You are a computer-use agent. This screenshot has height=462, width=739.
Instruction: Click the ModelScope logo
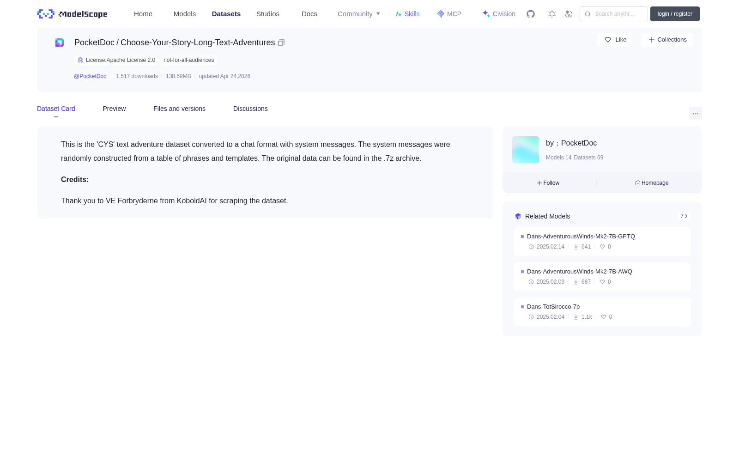click(x=72, y=14)
